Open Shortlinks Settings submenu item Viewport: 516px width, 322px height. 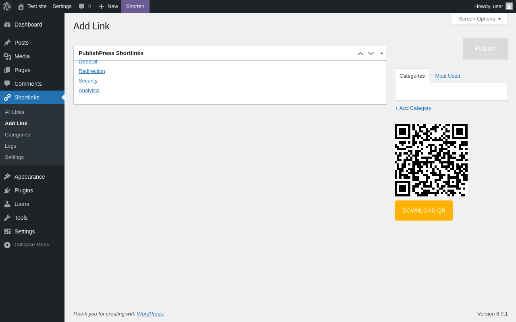click(32, 157)
